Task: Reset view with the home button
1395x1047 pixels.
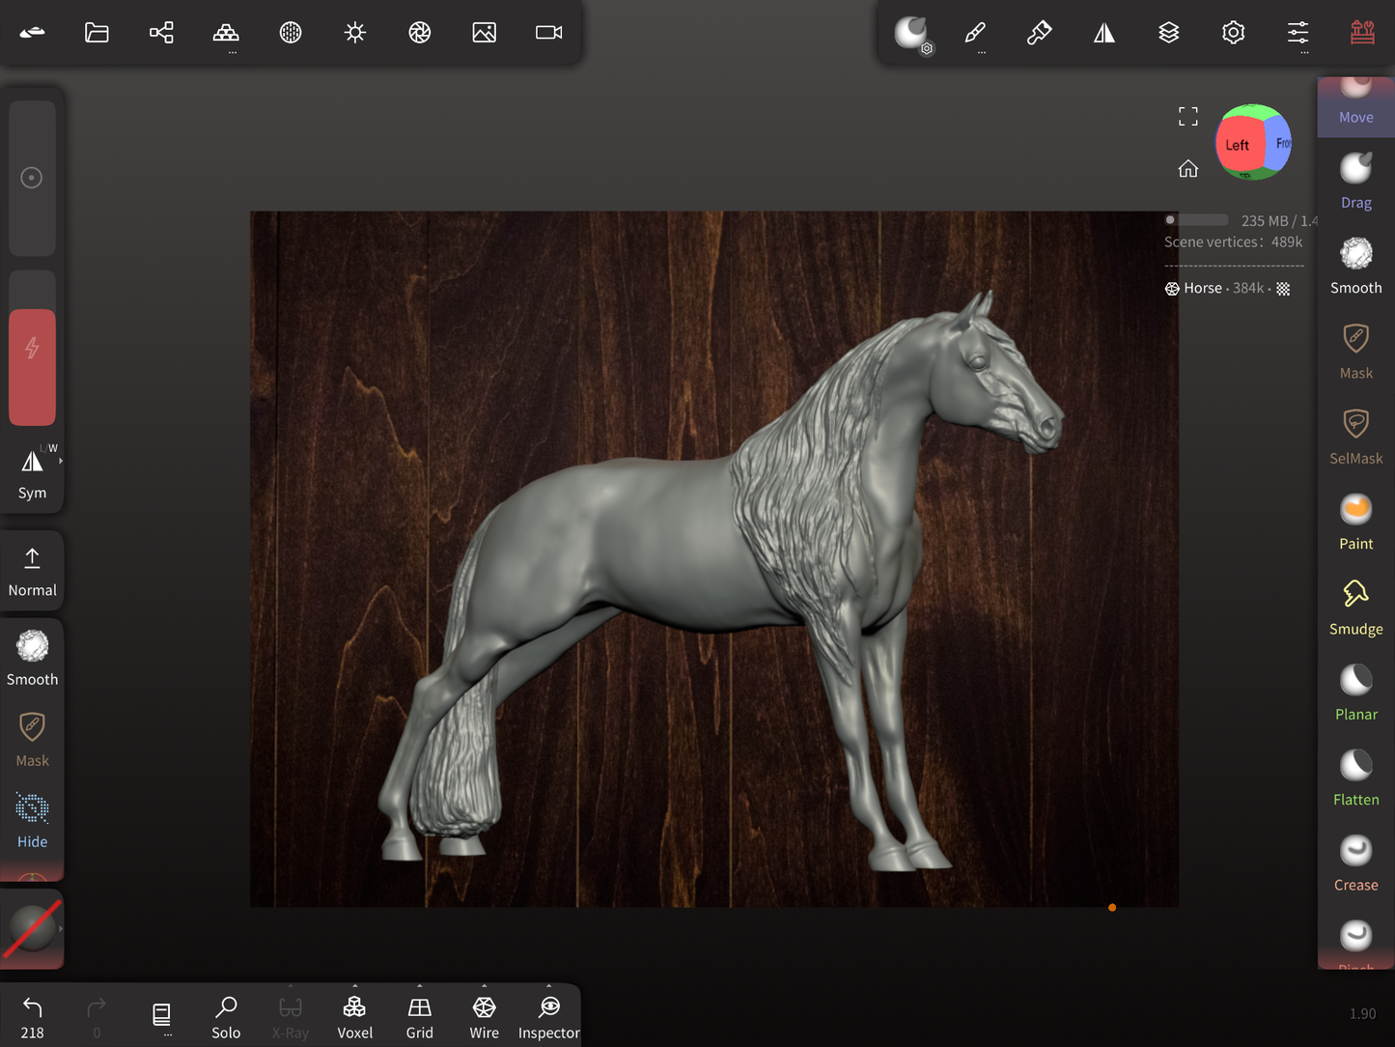Action: [1187, 169]
